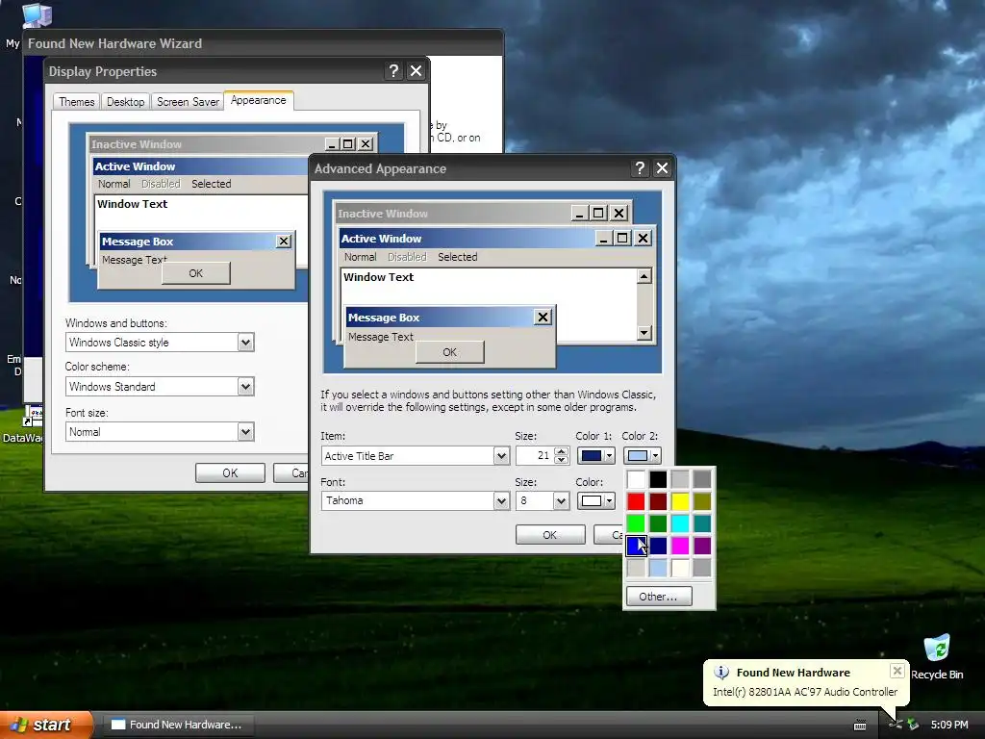
Task: Open the Other... custom color button
Action: pyautogui.click(x=658, y=597)
